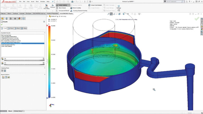203x114 pixels.
Task: Click the large green confirm checkmark in viewport
Action: coord(197,19)
